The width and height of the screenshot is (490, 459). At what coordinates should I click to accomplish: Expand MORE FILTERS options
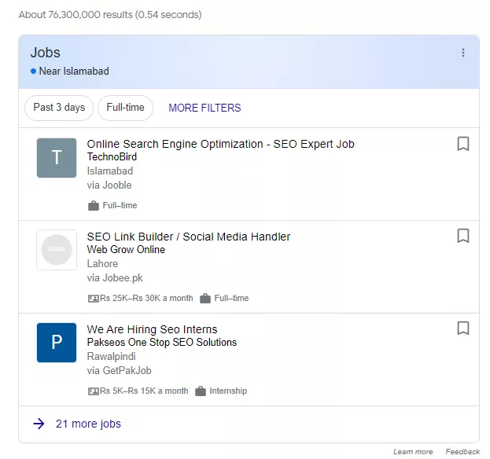[204, 108]
